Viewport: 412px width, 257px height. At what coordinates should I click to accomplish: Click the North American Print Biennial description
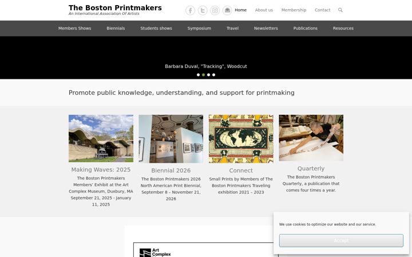pos(171,189)
